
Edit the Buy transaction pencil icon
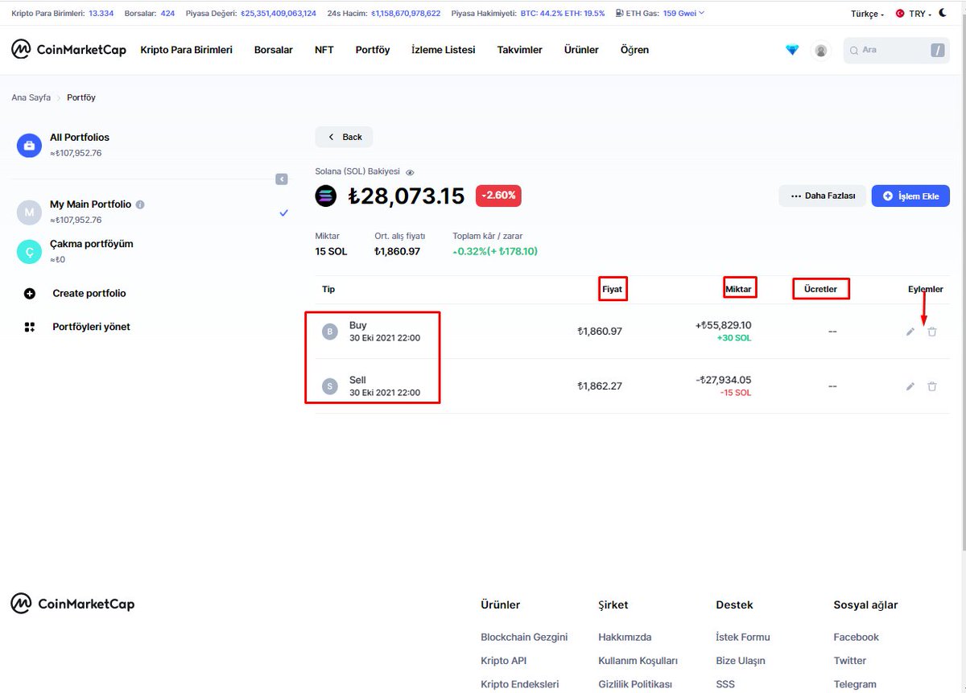pos(910,332)
